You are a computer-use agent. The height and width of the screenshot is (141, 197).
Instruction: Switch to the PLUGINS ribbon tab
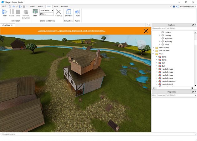point(65,6)
